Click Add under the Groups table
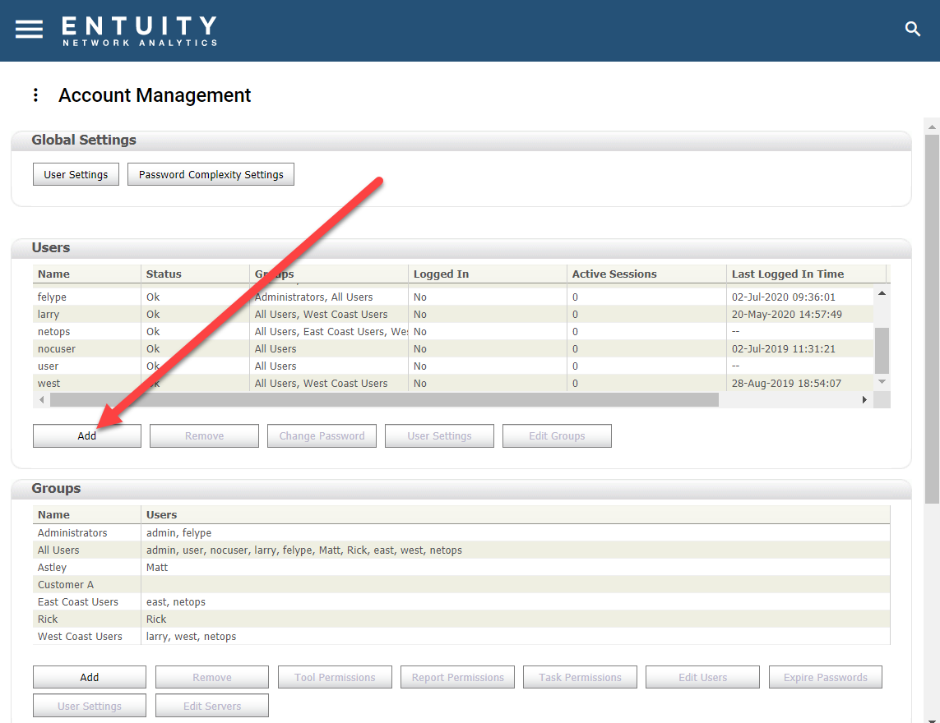Viewport: 940px width, 723px height. tap(90, 677)
